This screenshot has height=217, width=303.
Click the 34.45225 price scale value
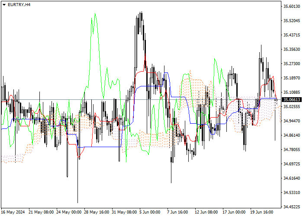coord(292,207)
